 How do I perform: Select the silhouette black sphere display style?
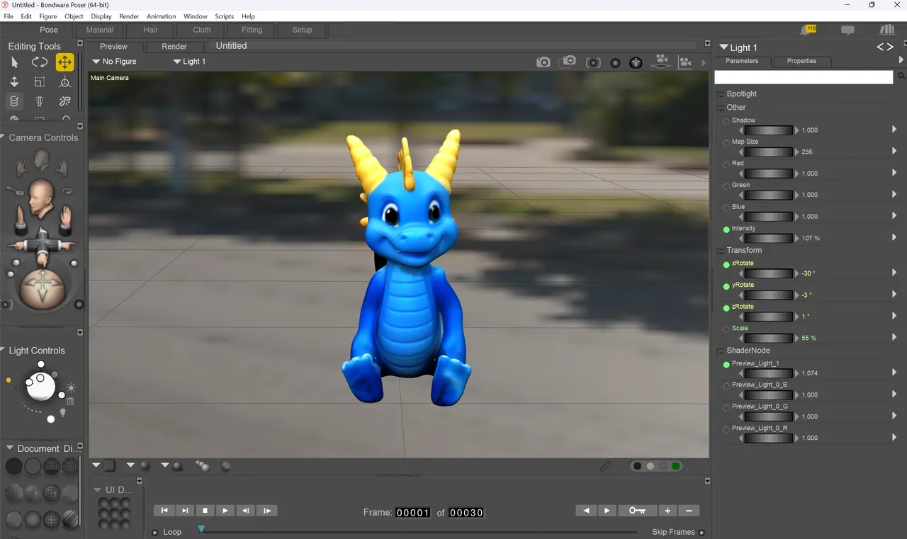14,467
